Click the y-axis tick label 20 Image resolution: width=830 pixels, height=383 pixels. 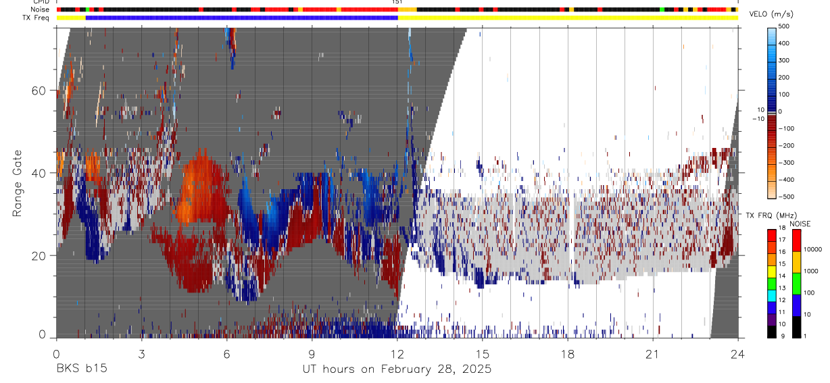pos(41,256)
